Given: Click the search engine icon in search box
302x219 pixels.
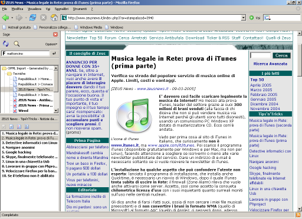Looking at the screenshot, I should click(x=267, y=18).
